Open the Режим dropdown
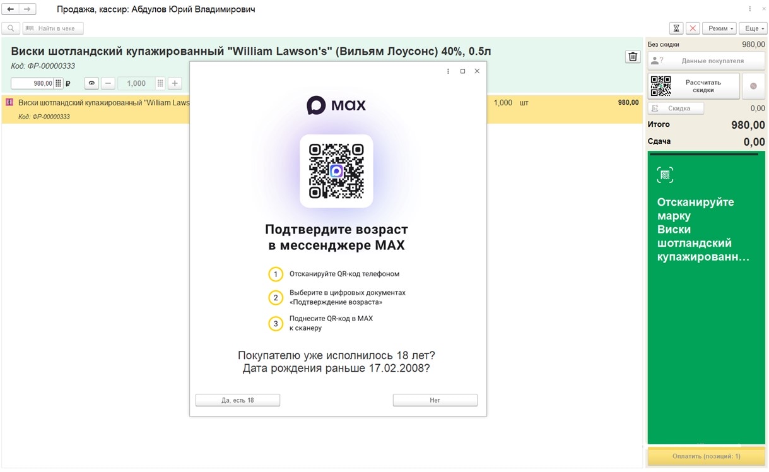This screenshot has height=472, width=769. [x=719, y=28]
